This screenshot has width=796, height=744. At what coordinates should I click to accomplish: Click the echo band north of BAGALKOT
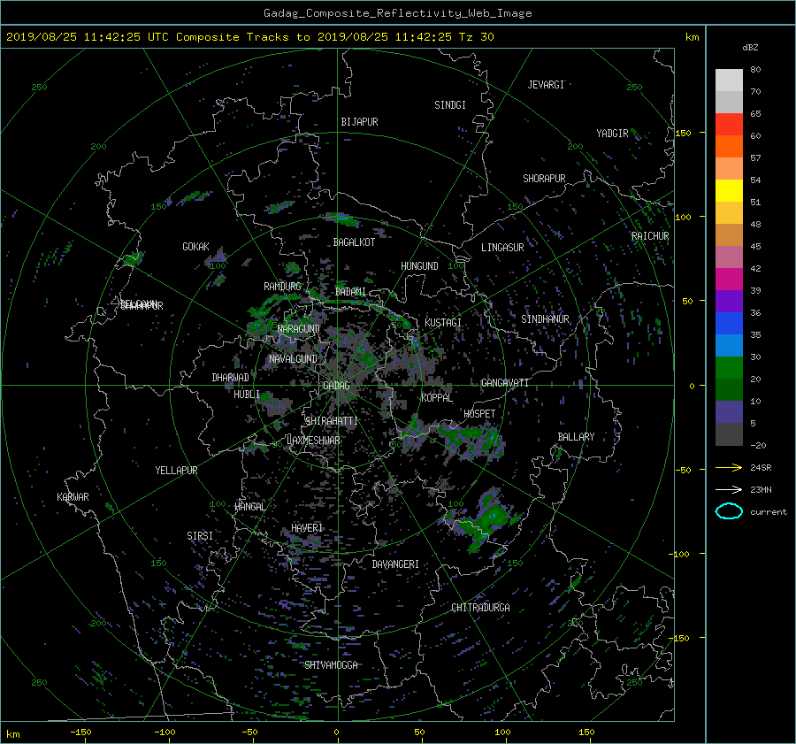(x=343, y=219)
